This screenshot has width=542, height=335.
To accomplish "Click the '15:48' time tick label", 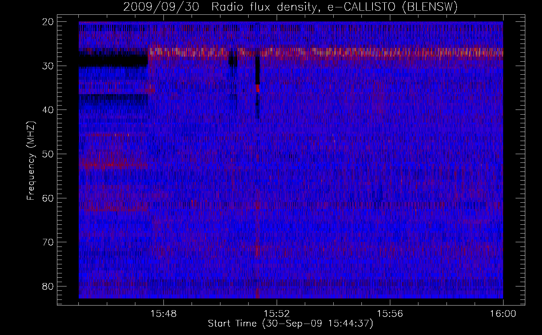I will tap(163, 314).
